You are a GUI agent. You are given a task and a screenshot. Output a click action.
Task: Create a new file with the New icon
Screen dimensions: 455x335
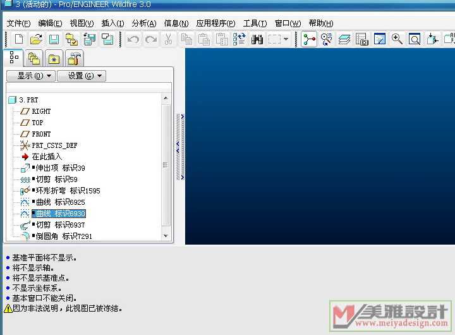(19, 39)
